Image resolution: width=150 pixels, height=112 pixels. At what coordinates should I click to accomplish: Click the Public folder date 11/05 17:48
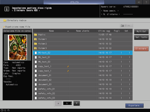pyautogui.click(x=105, y=35)
